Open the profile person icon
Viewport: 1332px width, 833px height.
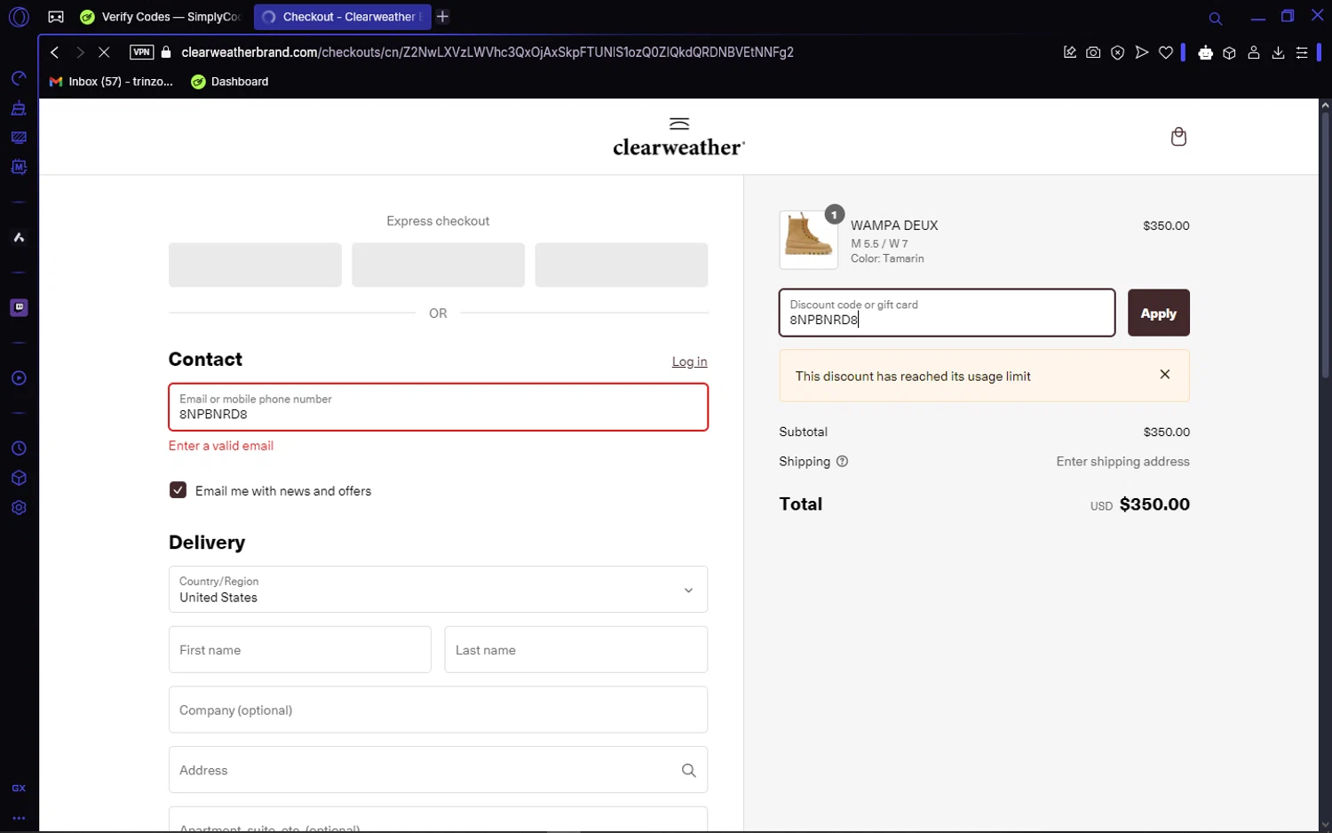pos(1254,52)
